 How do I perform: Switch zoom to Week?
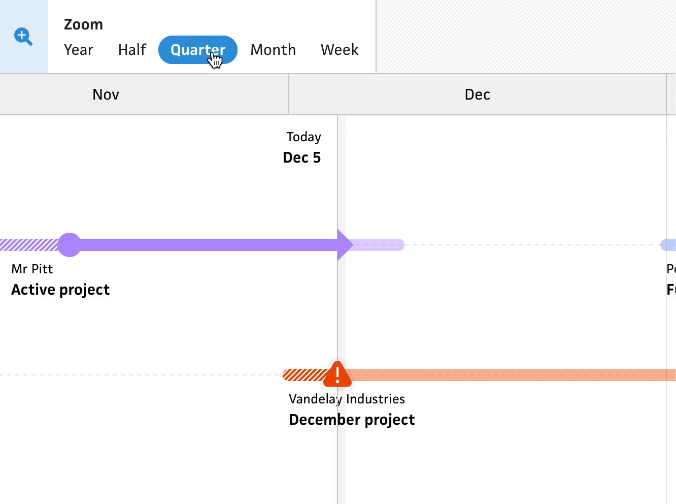tap(340, 50)
